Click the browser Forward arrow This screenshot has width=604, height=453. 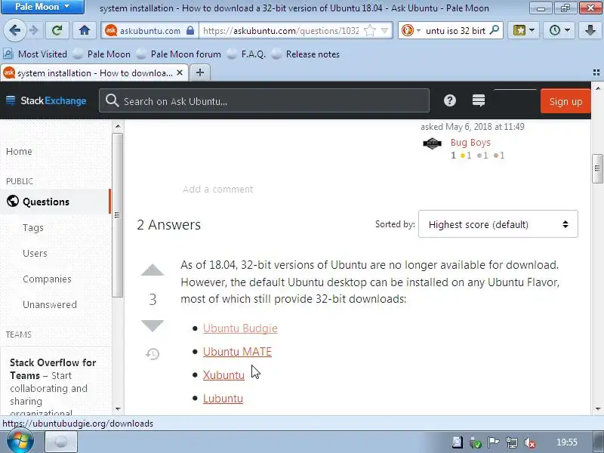(34, 30)
